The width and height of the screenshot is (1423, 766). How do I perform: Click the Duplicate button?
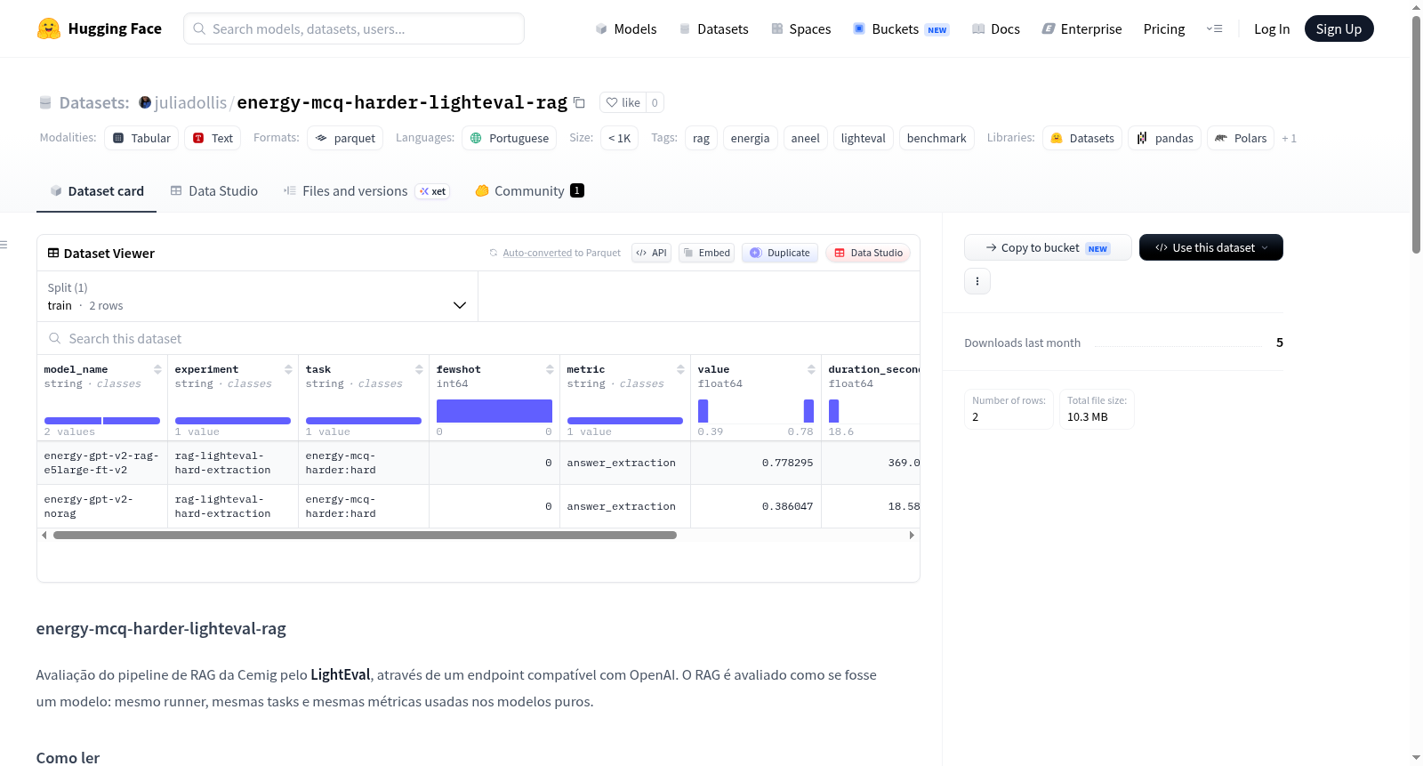(780, 254)
